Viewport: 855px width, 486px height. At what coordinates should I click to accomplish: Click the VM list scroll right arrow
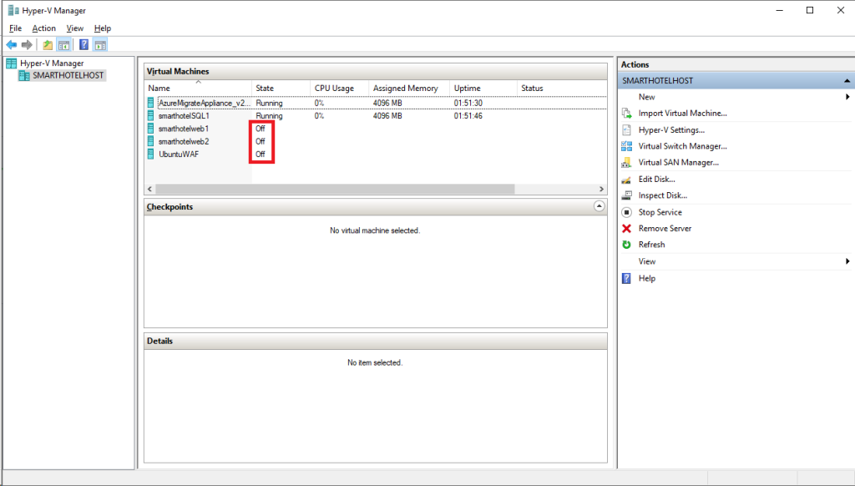pos(601,190)
